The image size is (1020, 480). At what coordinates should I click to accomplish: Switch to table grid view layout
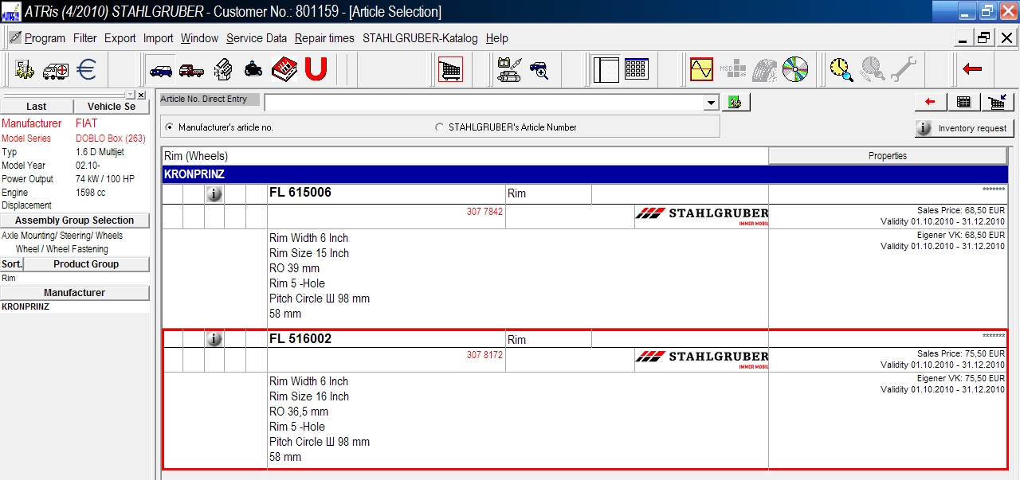coord(636,70)
